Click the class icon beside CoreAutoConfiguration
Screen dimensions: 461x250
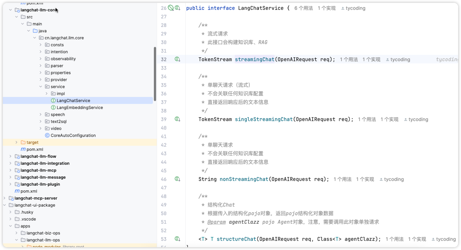pyautogui.click(x=47, y=135)
